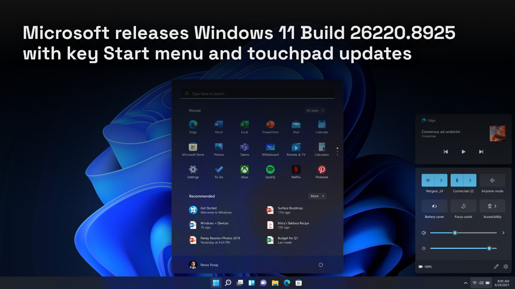Toggle Bluetooth in quick settings
Screen dimensions: 515x289
coord(457,180)
